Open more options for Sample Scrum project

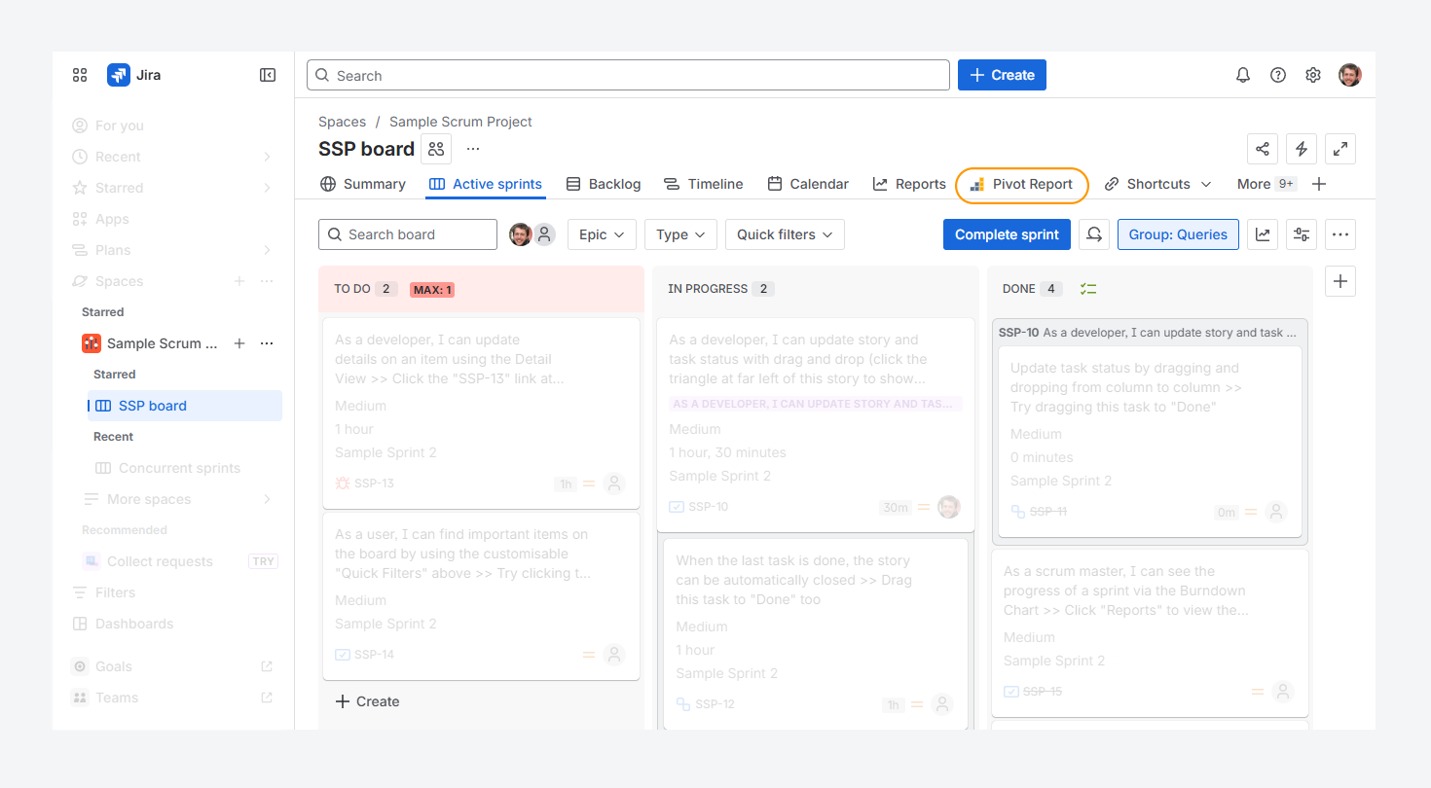click(267, 343)
